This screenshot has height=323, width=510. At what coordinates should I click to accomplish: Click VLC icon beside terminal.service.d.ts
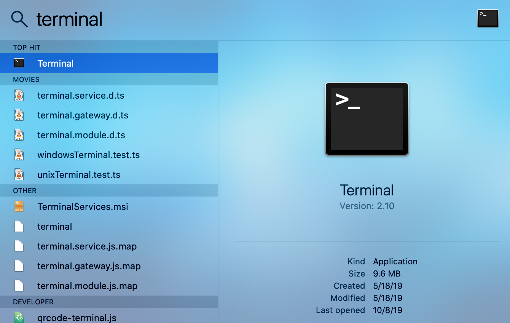19,95
